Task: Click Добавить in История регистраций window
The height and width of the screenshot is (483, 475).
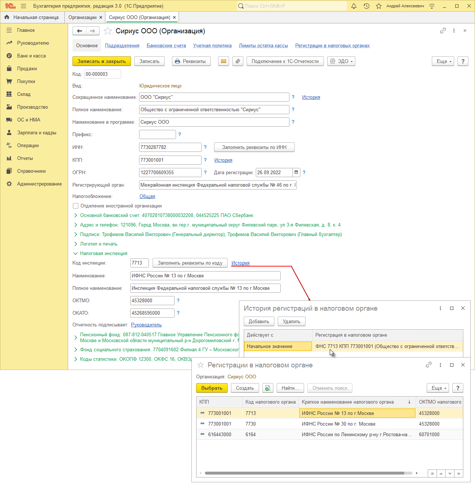Action: pos(259,322)
